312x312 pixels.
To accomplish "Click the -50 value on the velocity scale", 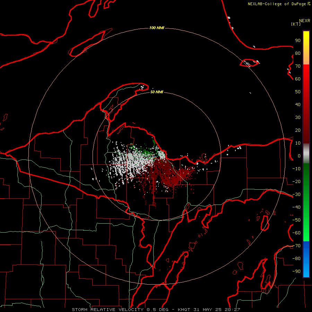I will click(x=296, y=220).
